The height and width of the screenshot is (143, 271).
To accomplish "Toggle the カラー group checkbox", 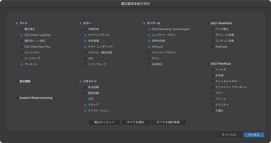I will (80, 23).
